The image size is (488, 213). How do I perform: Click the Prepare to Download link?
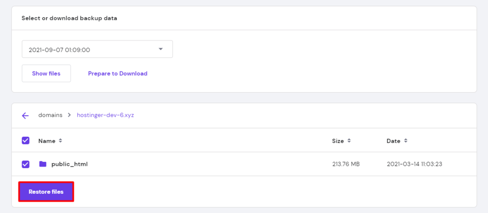click(118, 73)
